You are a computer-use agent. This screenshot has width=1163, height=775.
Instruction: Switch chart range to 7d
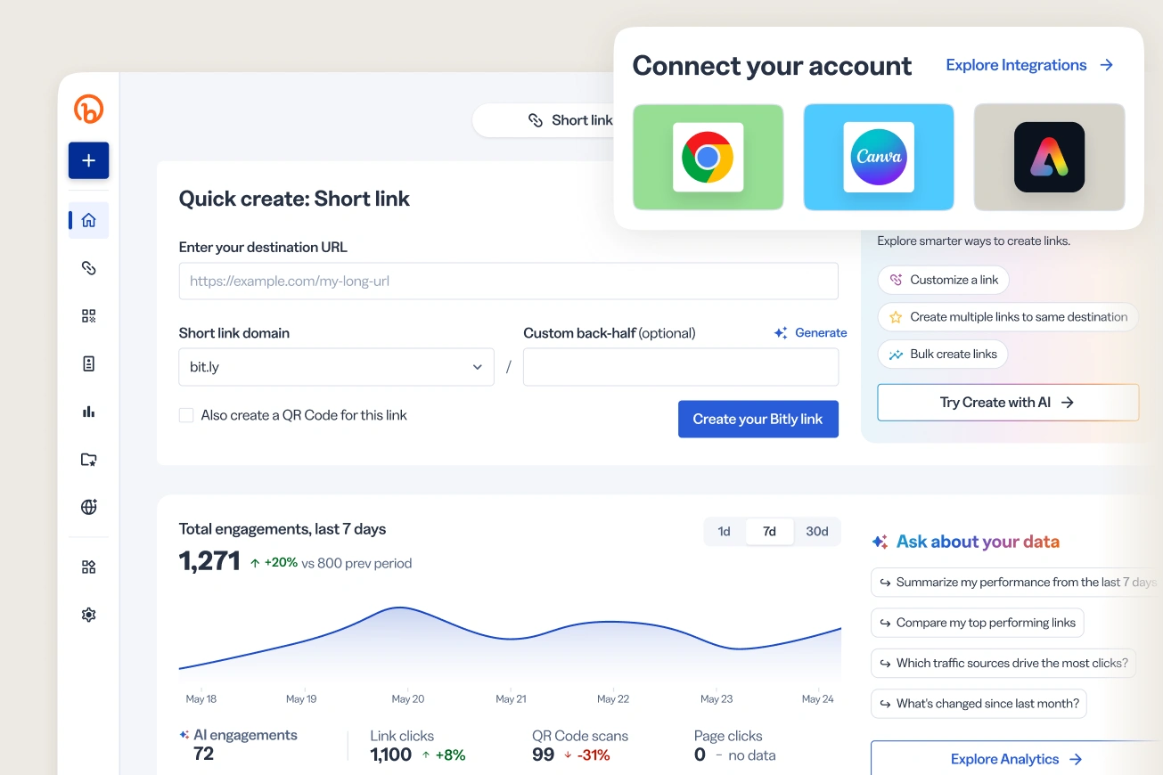coord(769,532)
